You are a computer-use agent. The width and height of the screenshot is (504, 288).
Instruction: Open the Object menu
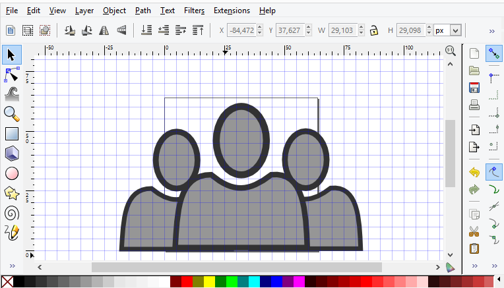coord(114,11)
